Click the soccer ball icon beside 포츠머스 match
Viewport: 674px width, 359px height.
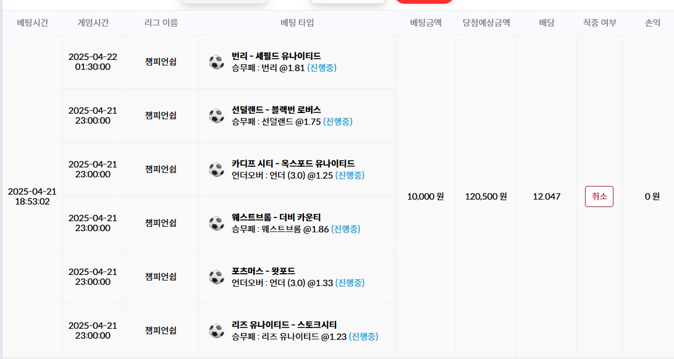(x=216, y=277)
